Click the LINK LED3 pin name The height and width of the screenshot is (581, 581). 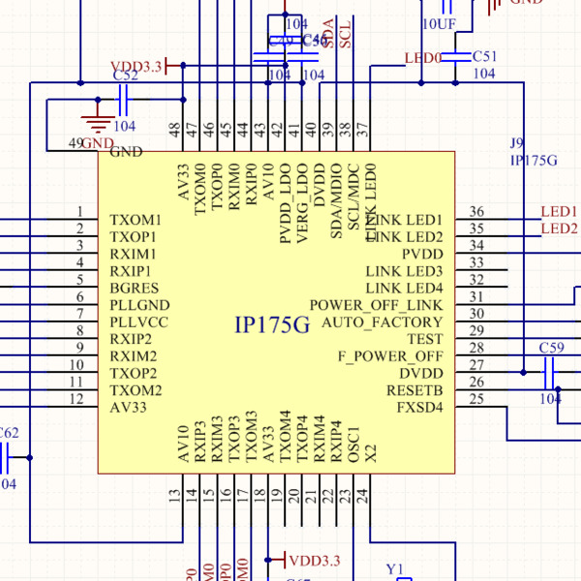(404, 271)
